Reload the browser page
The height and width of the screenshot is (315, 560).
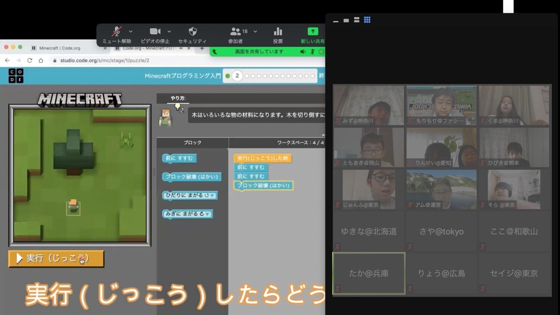click(x=30, y=60)
